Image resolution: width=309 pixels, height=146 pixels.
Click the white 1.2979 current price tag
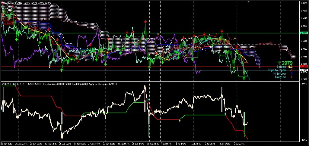(x=304, y=70)
